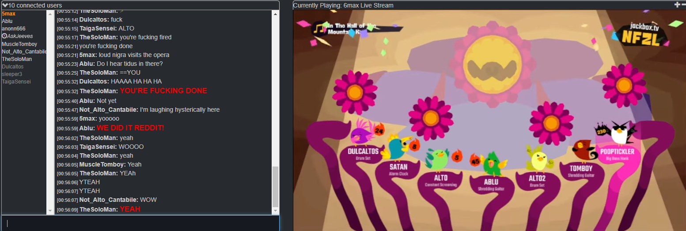Click the 'Not_Alto_Cantabile: WOW' message

[107, 200]
